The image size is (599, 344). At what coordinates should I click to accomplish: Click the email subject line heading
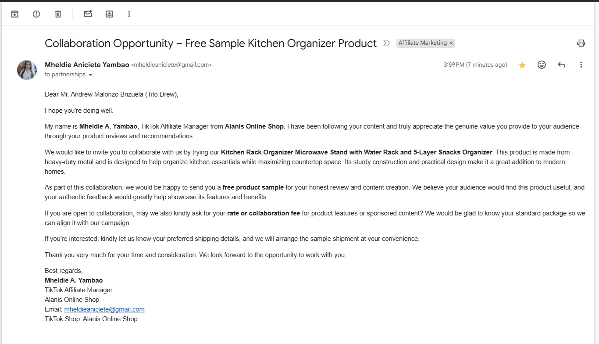[x=210, y=43]
